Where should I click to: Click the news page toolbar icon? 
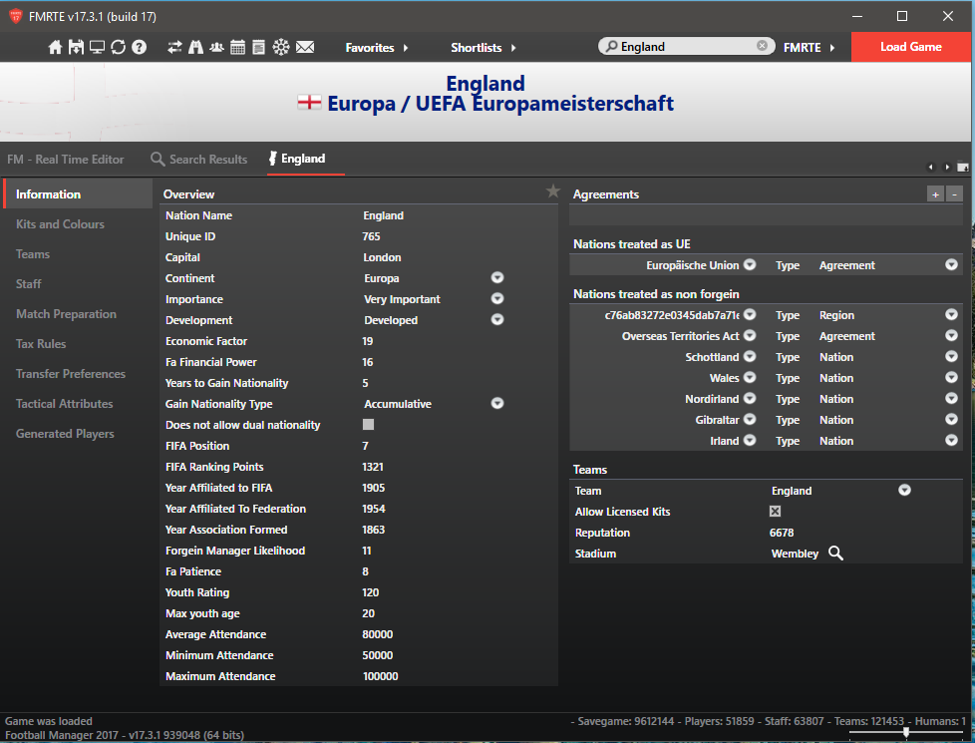tap(258, 47)
